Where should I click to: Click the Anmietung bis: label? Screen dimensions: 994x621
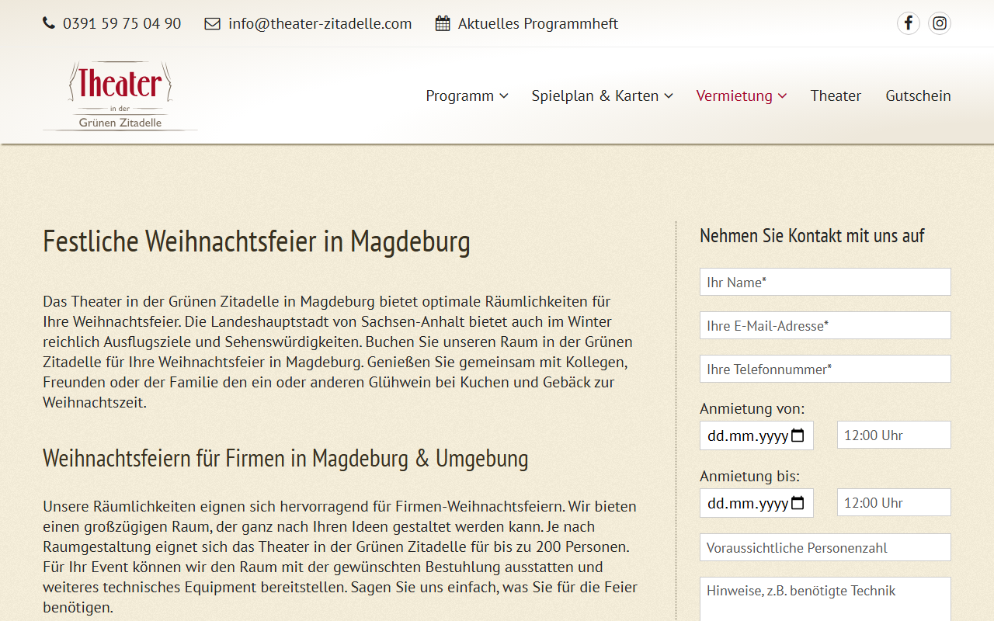tap(749, 476)
